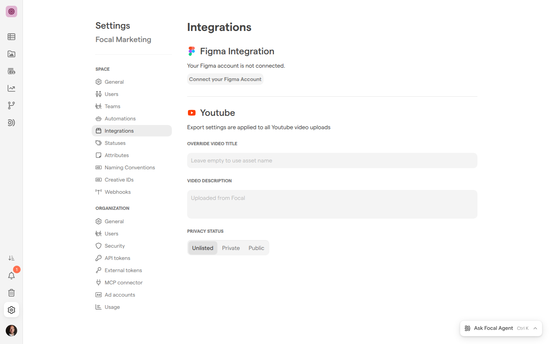Viewport: 550px width, 344px height.
Task: Click Connect your Figma Account button
Action: coord(225,79)
